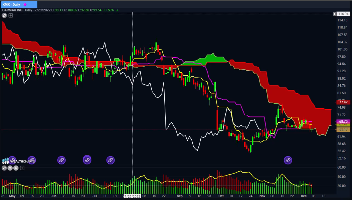The height and width of the screenshot is (200, 352).
Task: Move the indicator pane up
Action: [16, 168]
